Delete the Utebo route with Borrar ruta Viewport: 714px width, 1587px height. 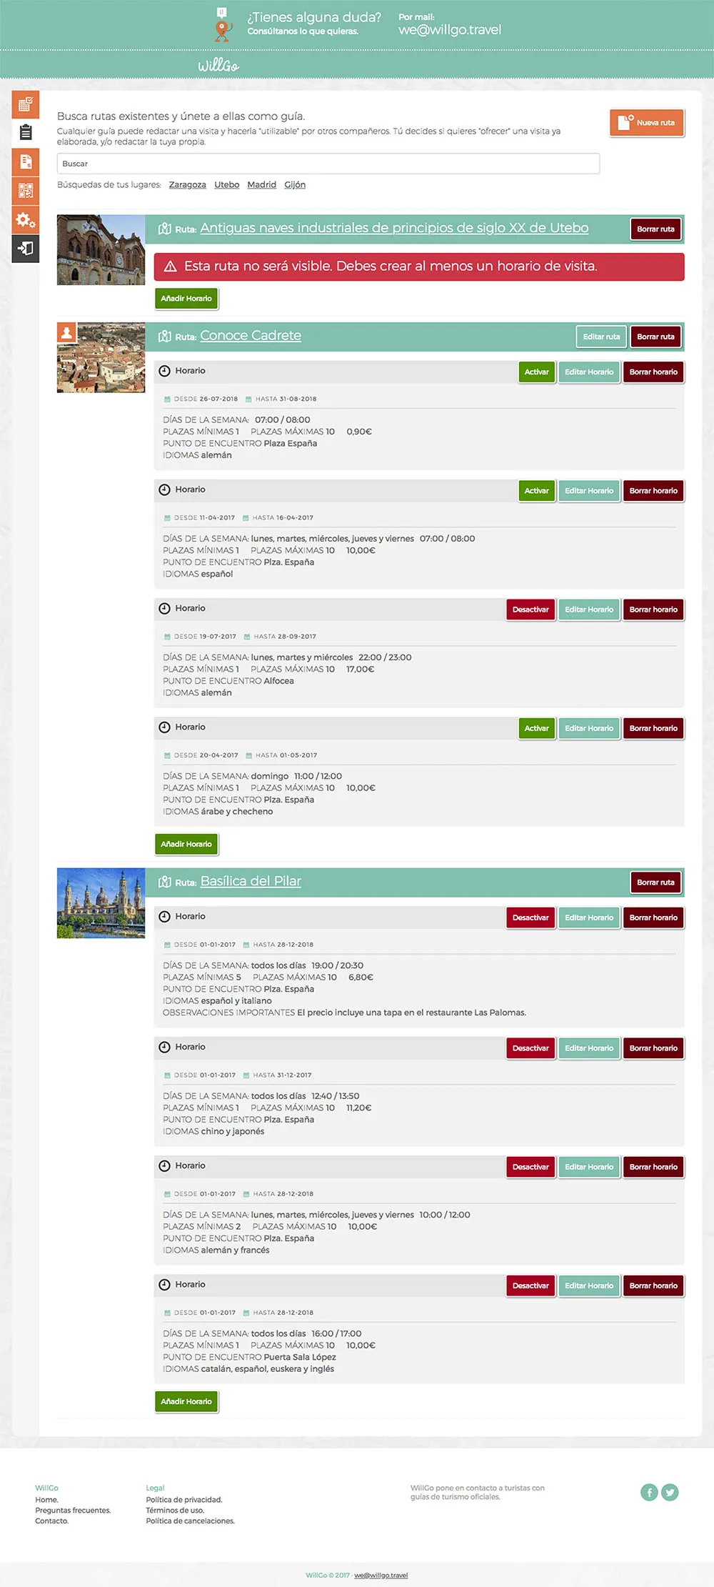tap(655, 229)
